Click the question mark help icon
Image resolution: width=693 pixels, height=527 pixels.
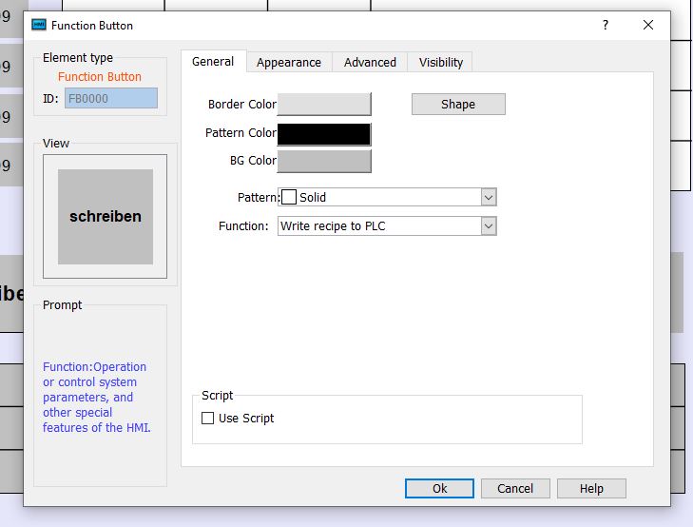(x=606, y=26)
